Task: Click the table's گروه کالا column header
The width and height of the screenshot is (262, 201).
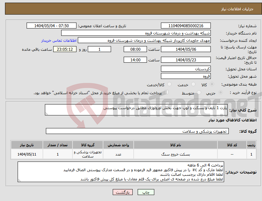Action: click(x=88, y=145)
